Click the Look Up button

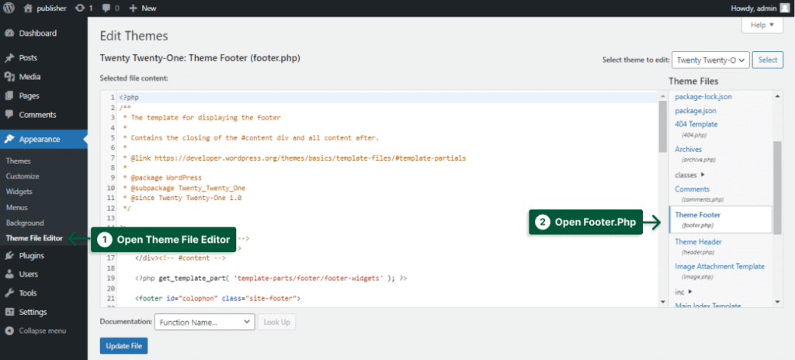pos(277,322)
